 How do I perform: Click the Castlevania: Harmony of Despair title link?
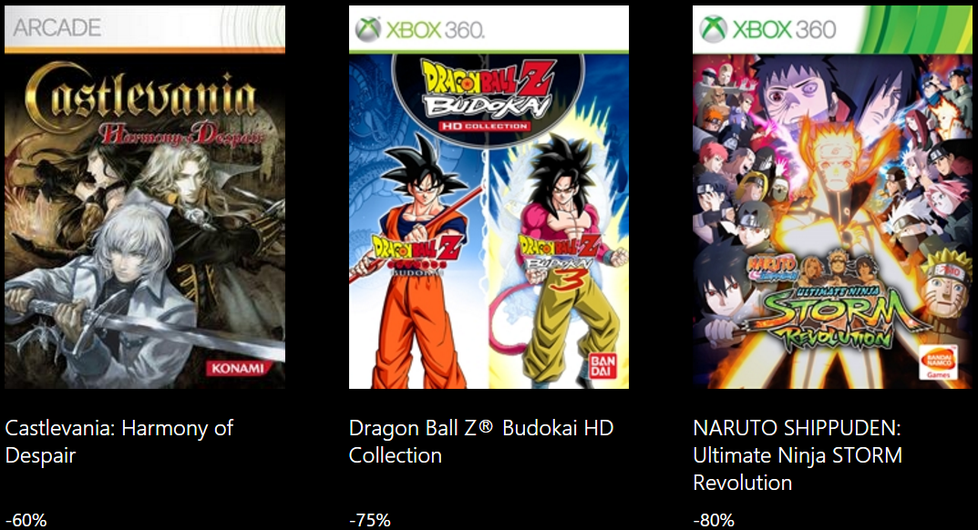click(118, 442)
